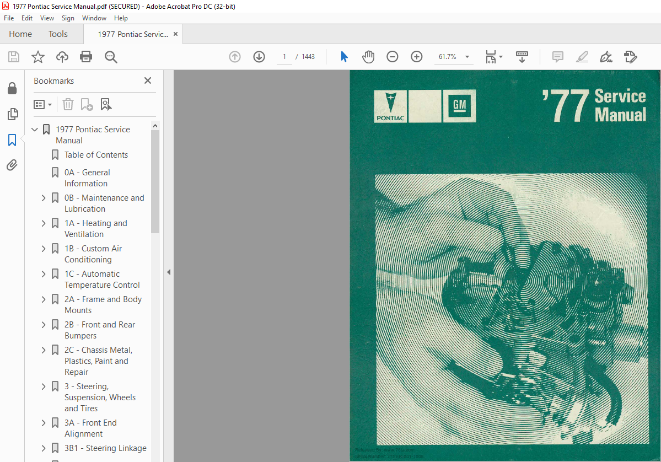Expand the 2C - Chassis Metal bookmark
Image resolution: width=661 pixels, height=462 pixels.
pyautogui.click(x=44, y=350)
